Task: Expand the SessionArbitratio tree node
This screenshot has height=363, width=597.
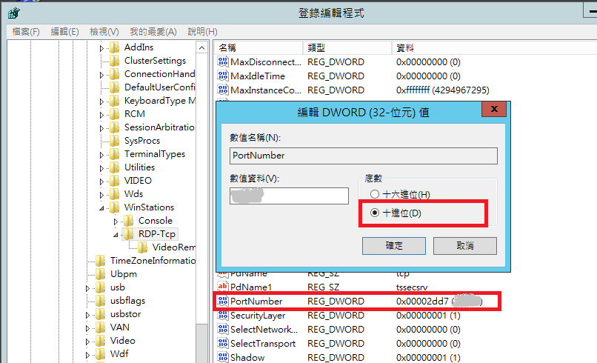Action: 101,128
